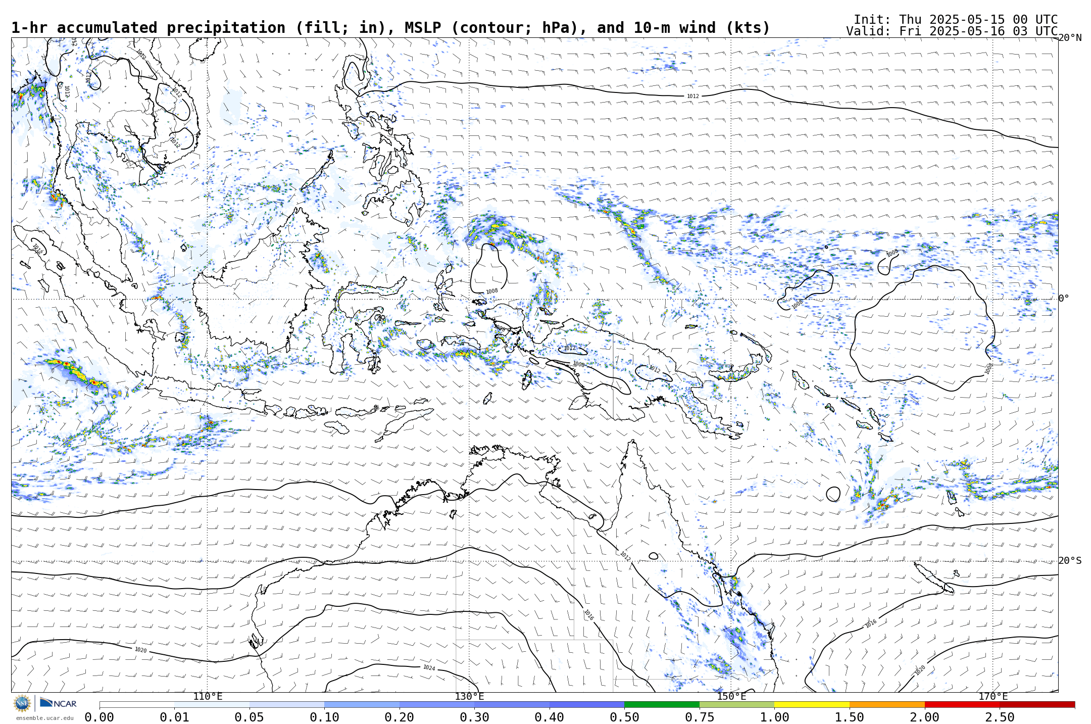Pick the yellow 1.00–1.50 colorbar segment
1091x724 pixels.
click(x=812, y=704)
